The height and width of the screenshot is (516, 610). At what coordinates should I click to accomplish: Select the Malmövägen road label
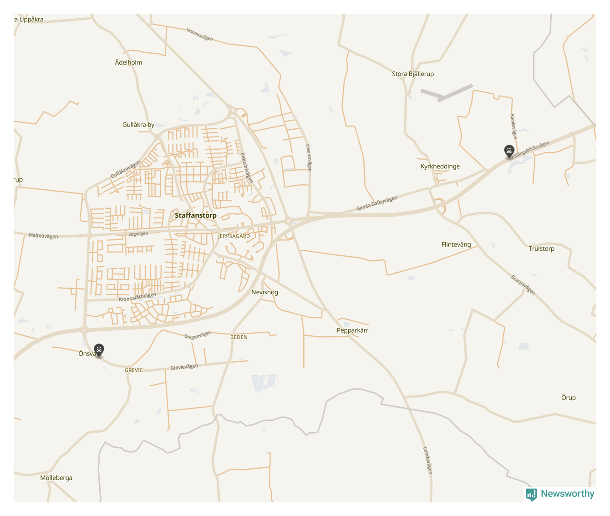click(43, 236)
